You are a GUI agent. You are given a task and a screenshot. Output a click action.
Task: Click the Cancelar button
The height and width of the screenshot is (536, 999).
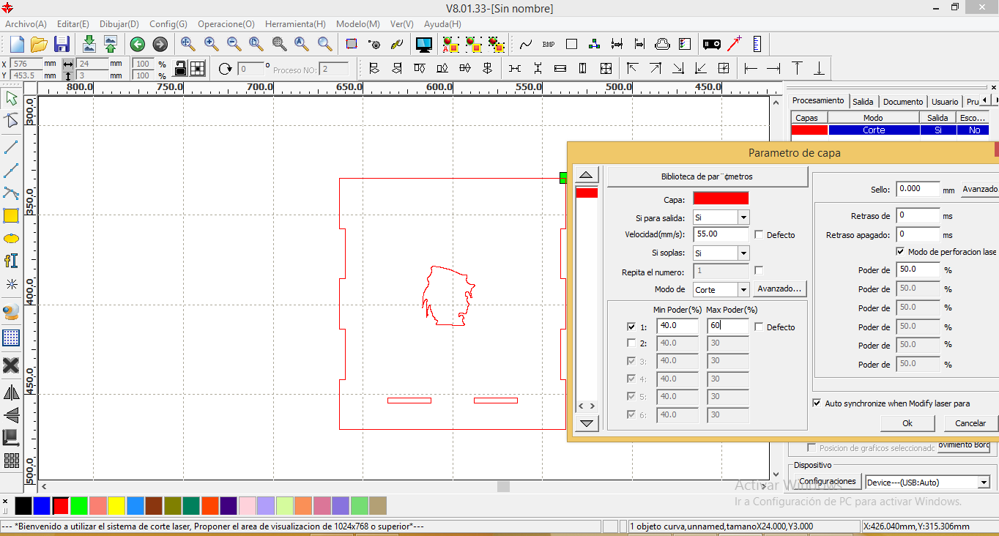pyautogui.click(x=970, y=423)
